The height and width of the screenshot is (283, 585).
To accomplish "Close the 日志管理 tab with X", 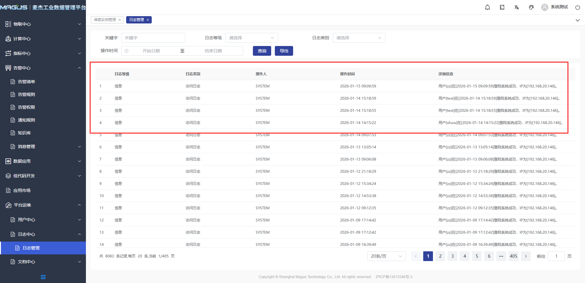I will click(148, 20).
